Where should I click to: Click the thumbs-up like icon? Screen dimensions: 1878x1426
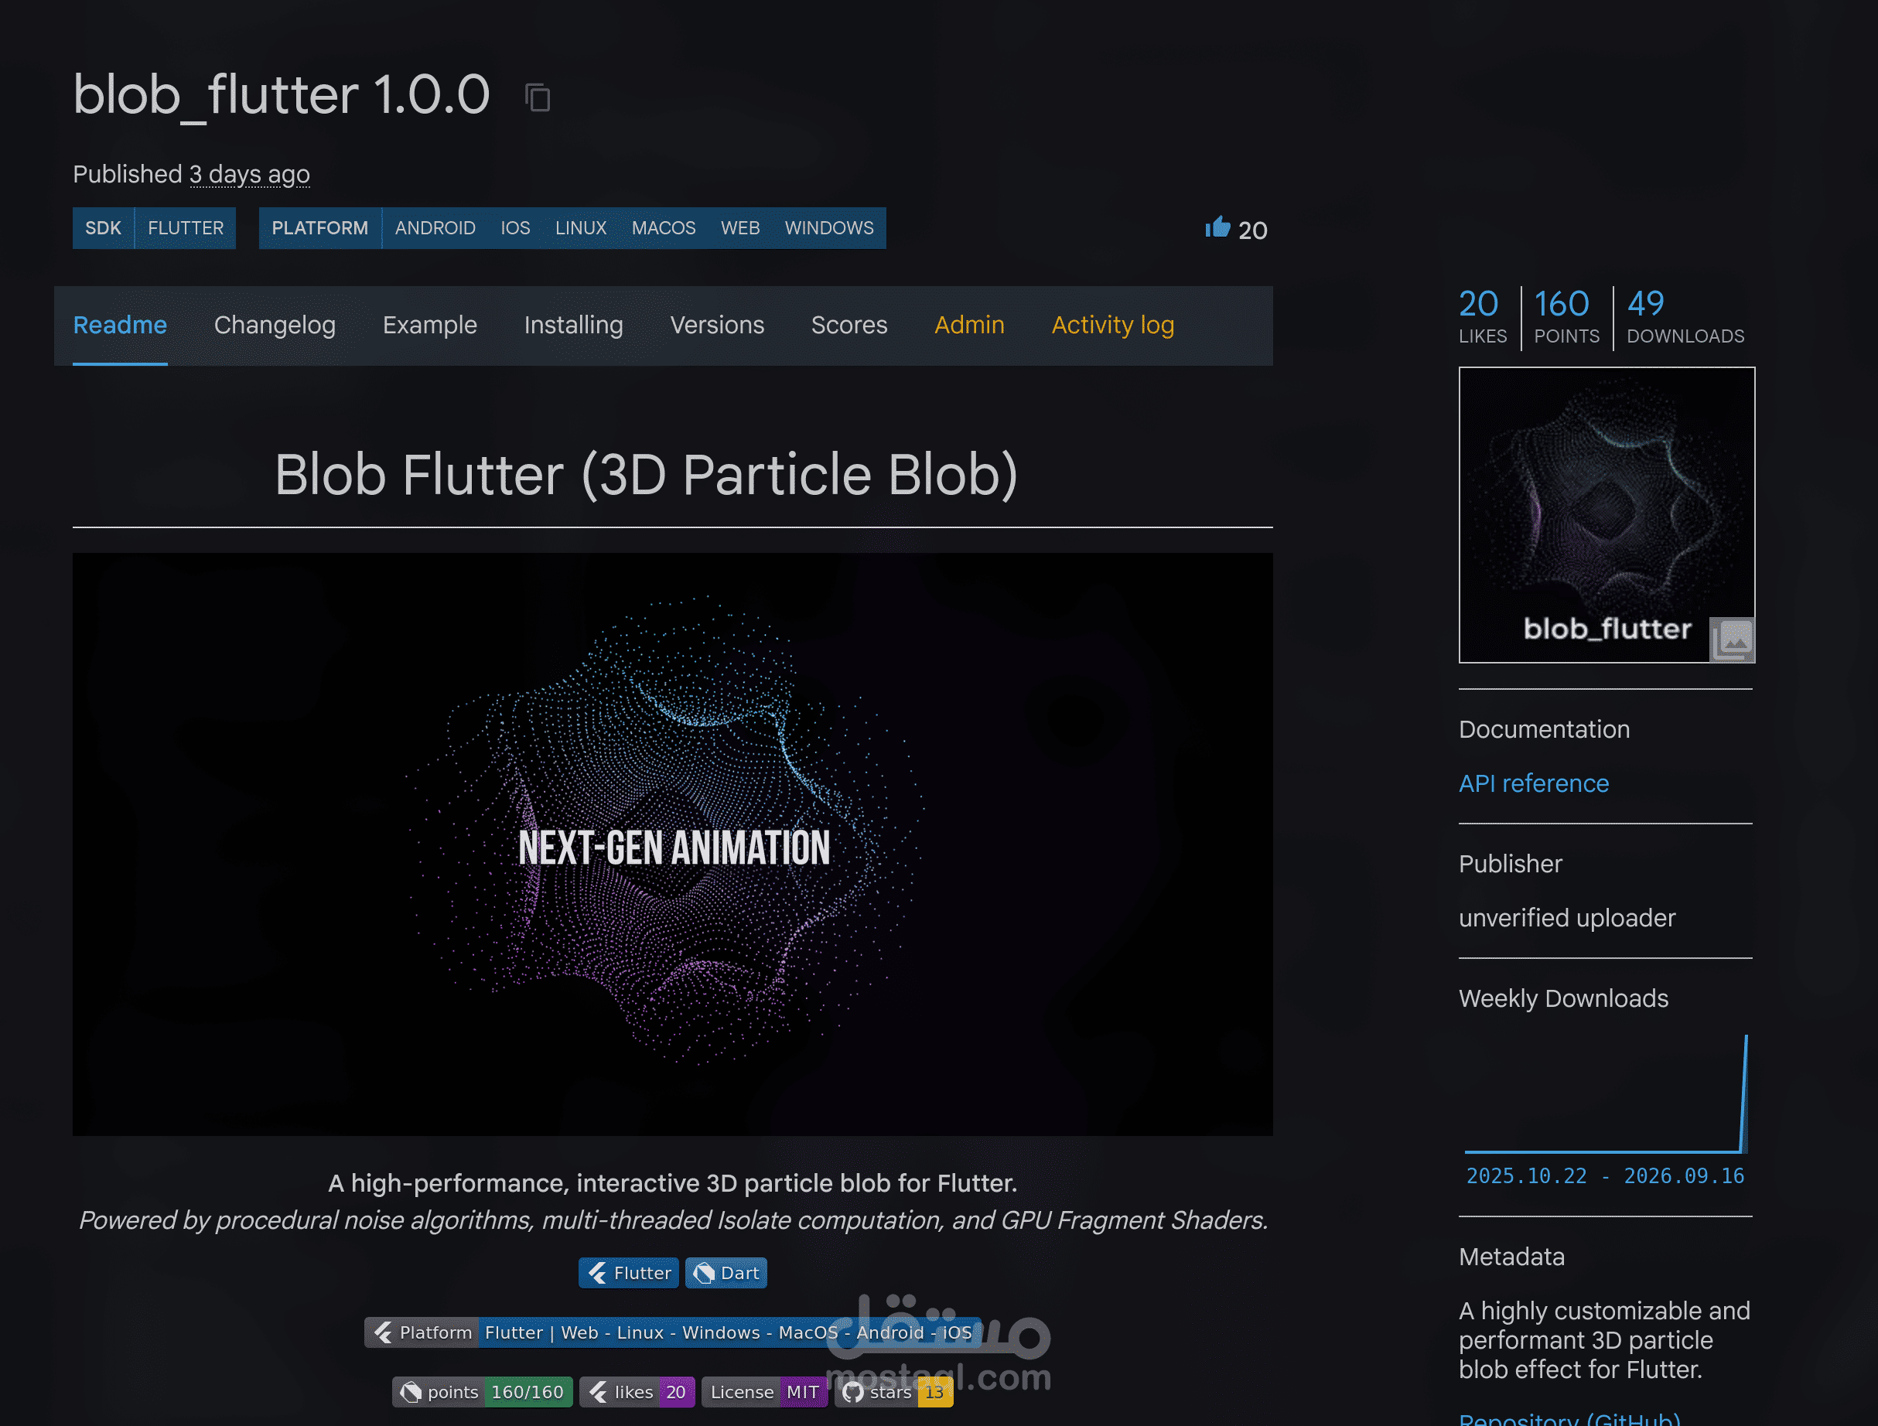(1217, 227)
